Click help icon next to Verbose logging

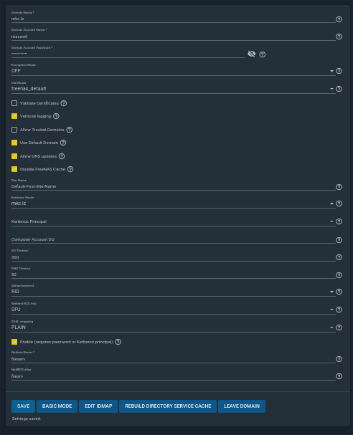click(56, 116)
